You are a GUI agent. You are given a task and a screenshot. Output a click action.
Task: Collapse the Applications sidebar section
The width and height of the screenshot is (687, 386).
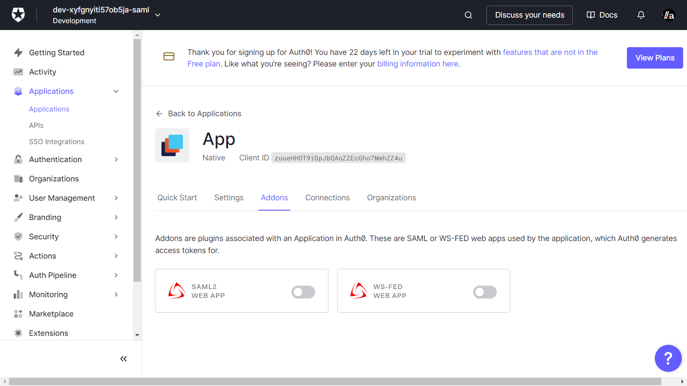pos(116,91)
